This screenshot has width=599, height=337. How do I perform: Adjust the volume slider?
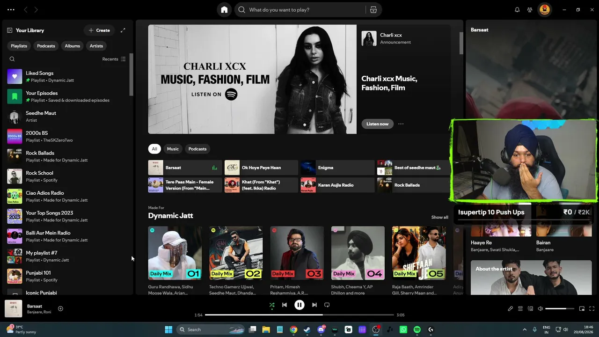[x=559, y=308]
